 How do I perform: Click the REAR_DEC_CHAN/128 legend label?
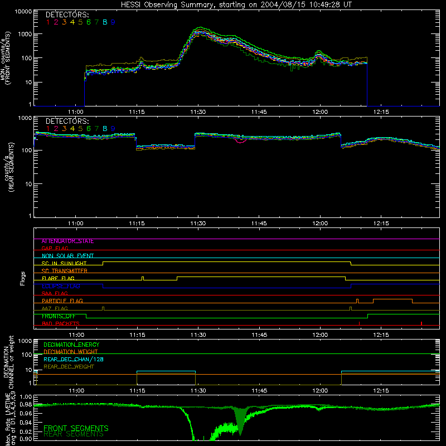click(74, 359)
